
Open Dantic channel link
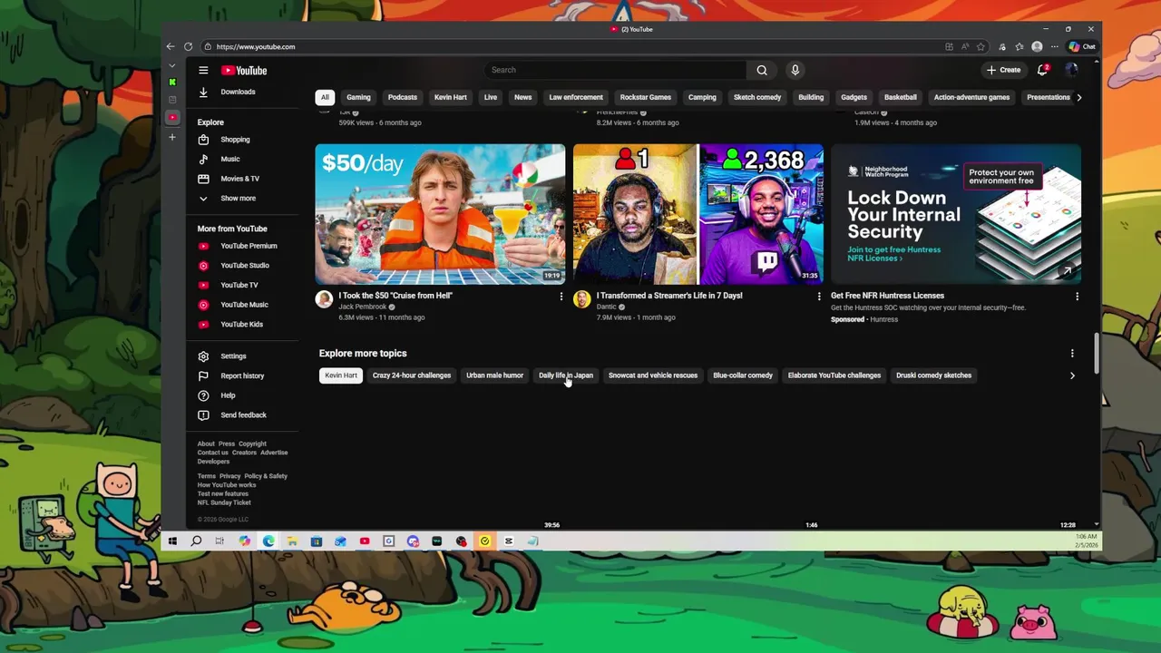click(607, 307)
